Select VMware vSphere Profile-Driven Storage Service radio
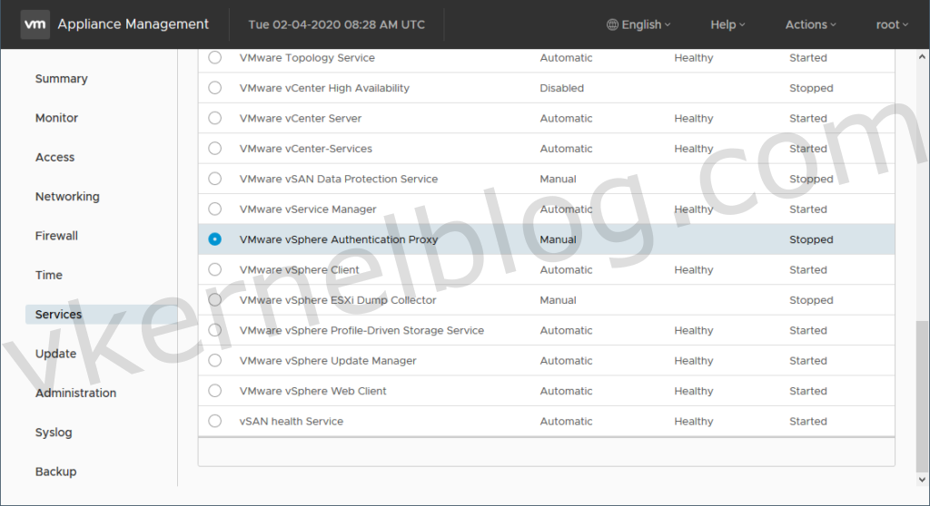 214,330
